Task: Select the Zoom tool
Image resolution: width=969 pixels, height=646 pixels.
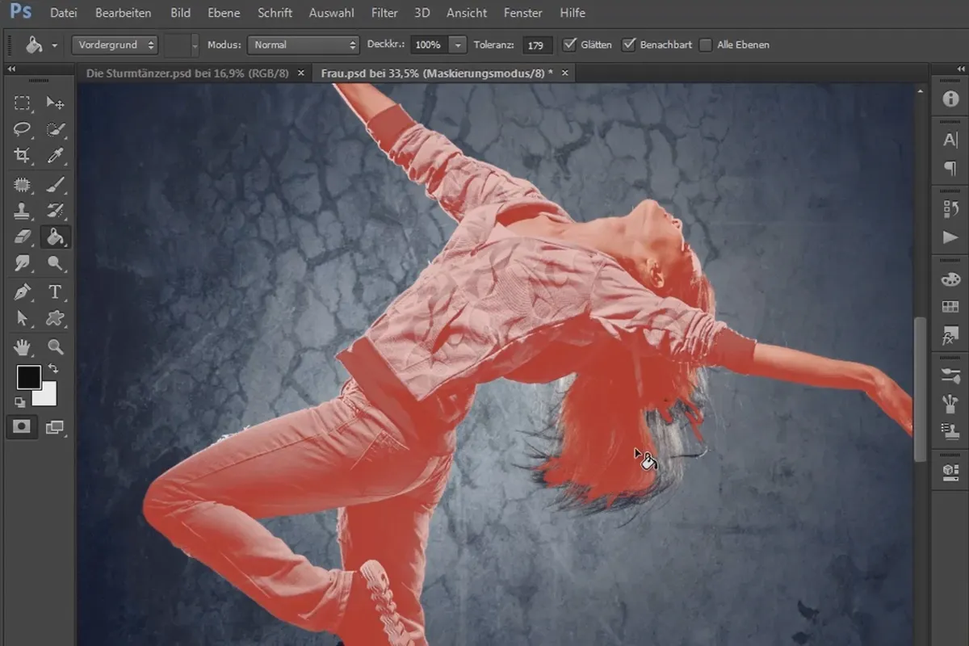Action: coord(56,347)
